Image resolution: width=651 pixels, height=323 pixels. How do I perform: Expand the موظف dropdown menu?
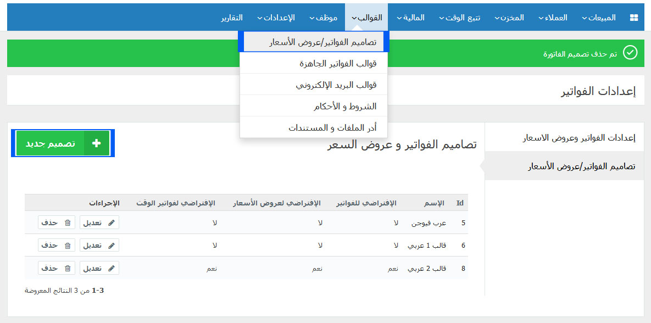324,18
